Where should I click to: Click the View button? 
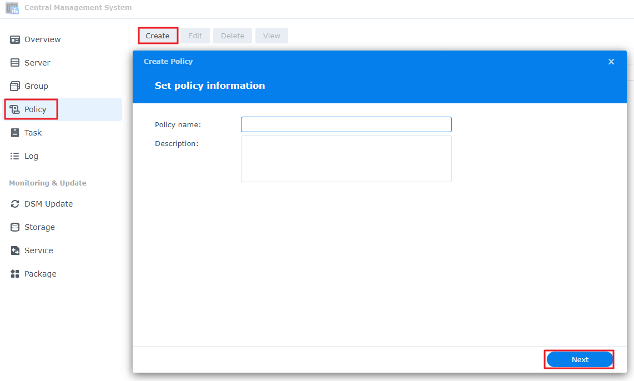271,35
